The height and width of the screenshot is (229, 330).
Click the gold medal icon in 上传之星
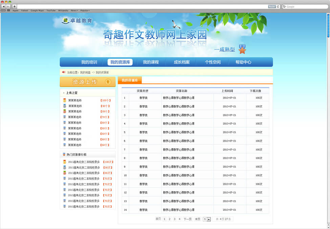point(65,100)
